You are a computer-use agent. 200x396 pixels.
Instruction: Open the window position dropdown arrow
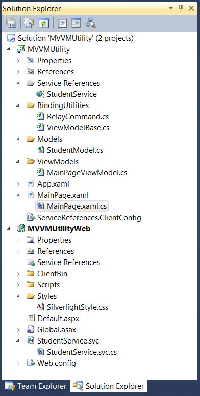(x=171, y=8)
